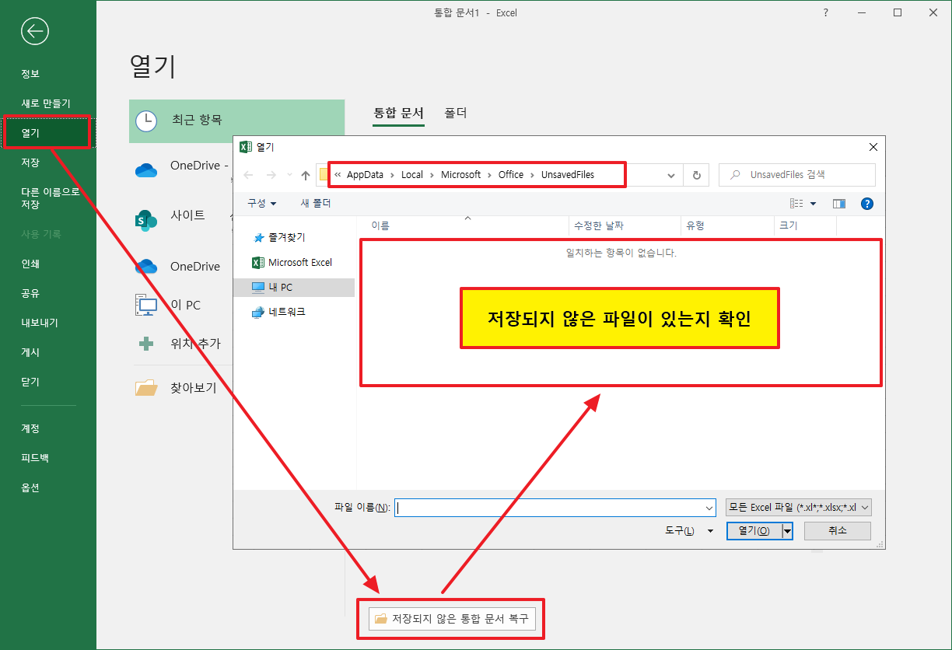Refresh the UnsavedFiles folder view
This screenshot has width=952, height=650.
click(x=696, y=176)
